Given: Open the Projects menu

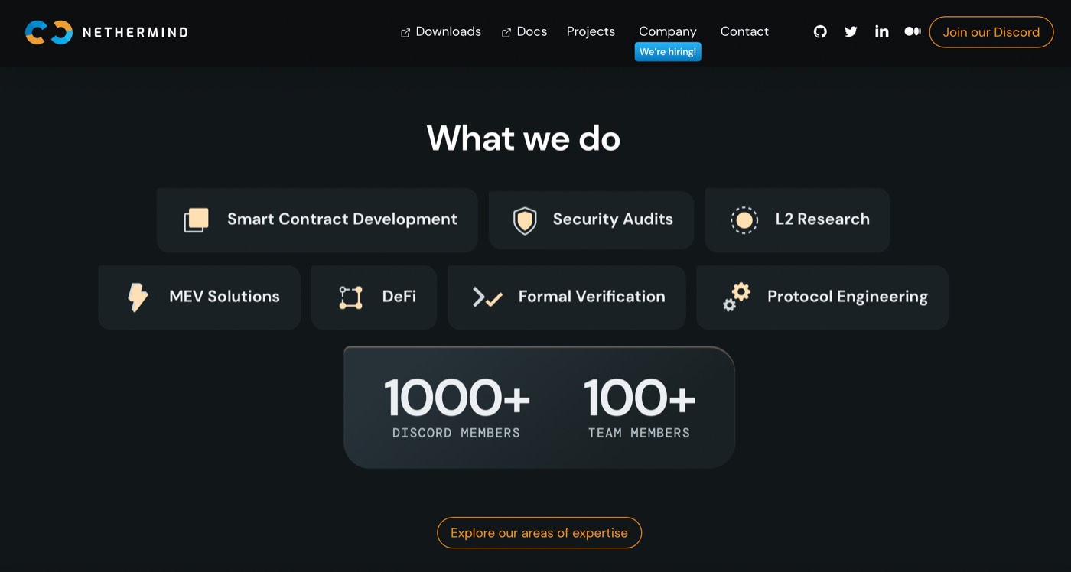Looking at the screenshot, I should (x=591, y=31).
